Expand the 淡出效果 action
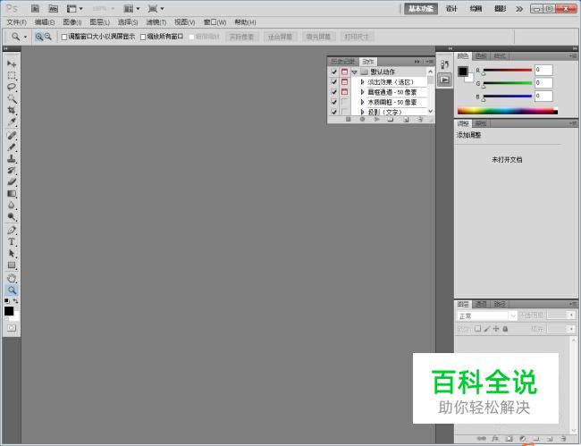Viewport: 581px width, 446px height. pyautogui.click(x=362, y=82)
